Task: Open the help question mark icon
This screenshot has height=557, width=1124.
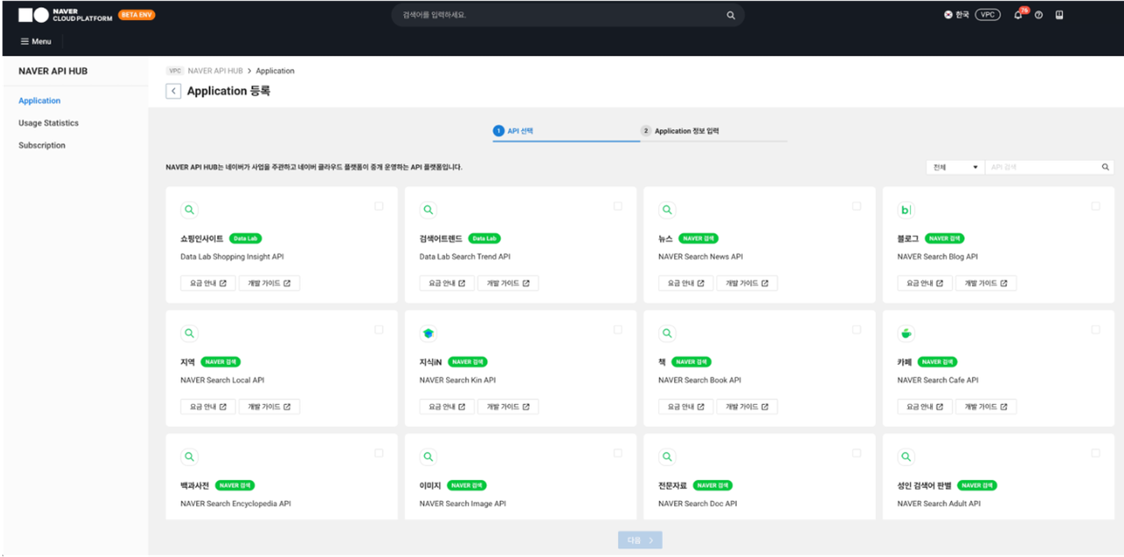Action: [x=1038, y=15]
